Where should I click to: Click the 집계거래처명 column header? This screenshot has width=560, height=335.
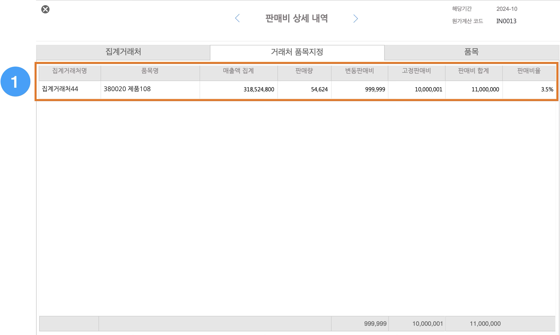click(x=70, y=71)
